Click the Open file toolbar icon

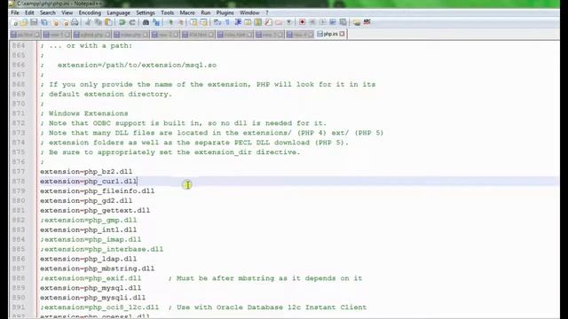point(24,22)
